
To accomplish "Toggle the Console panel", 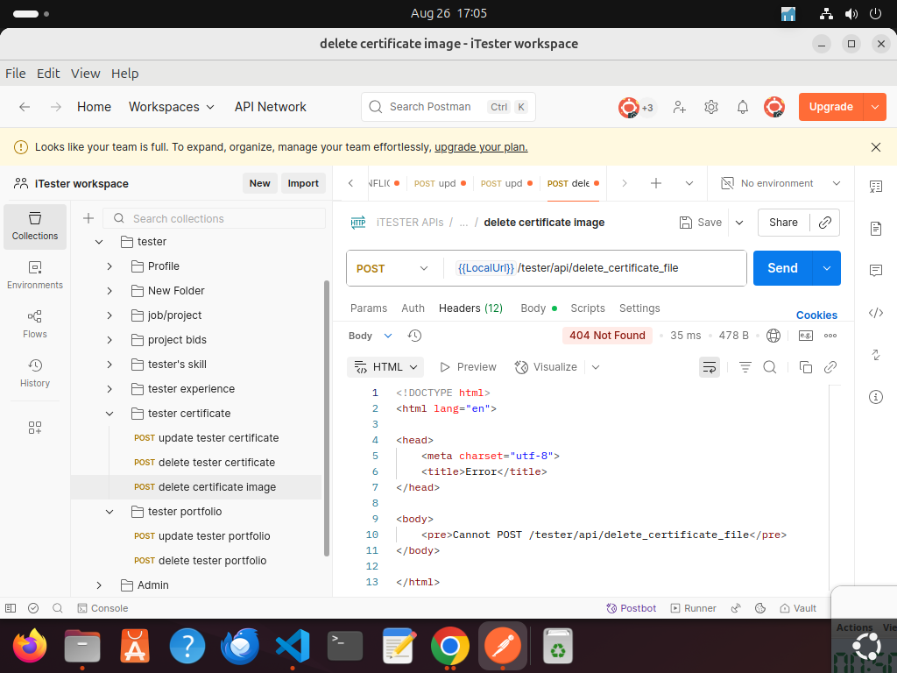I will click(102, 608).
